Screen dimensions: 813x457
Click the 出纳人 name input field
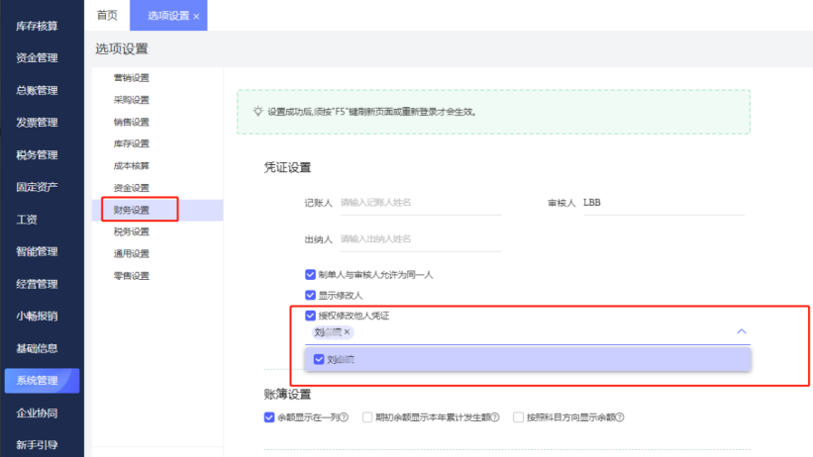(420, 238)
